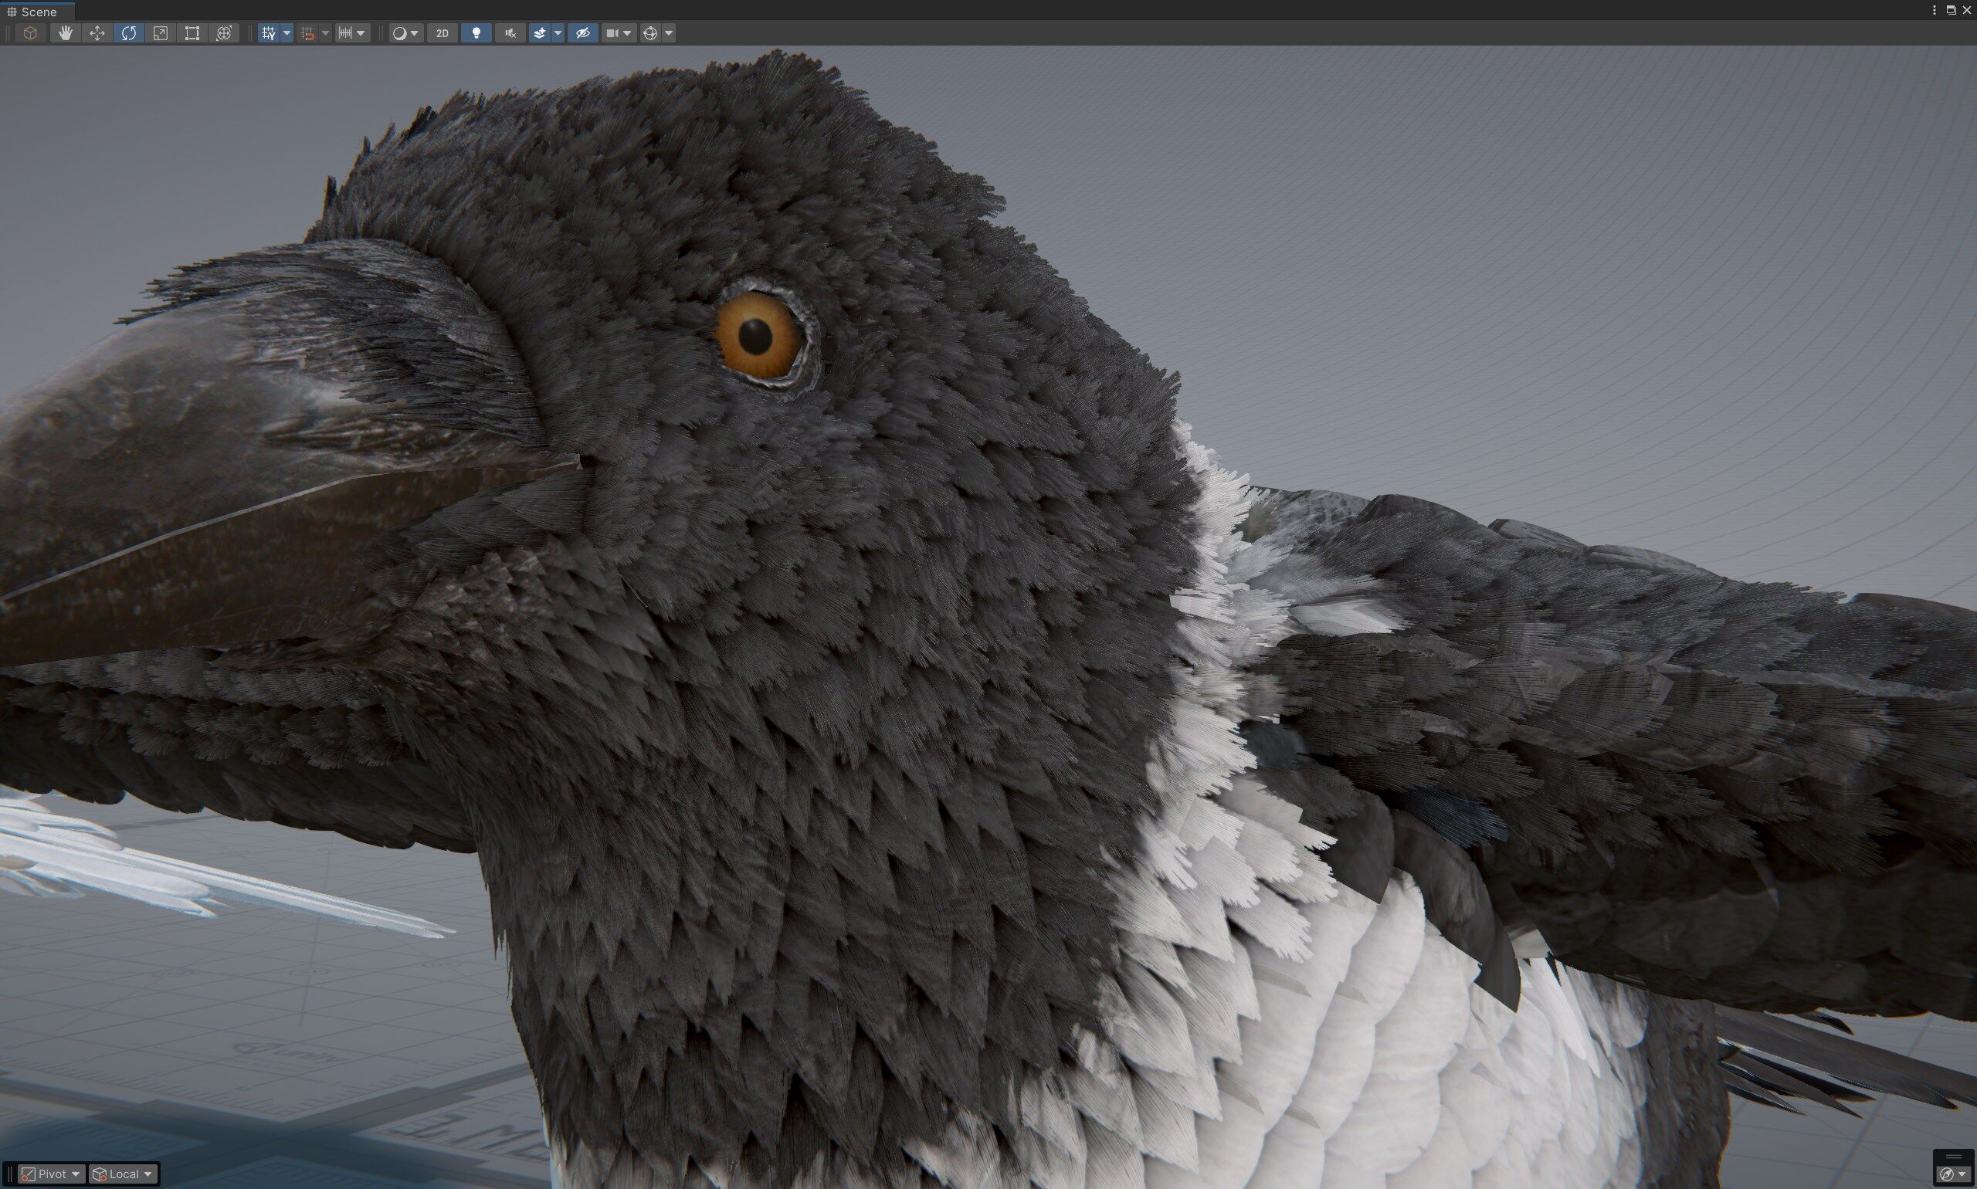This screenshot has height=1189, width=1977.
Task: Toggle hidden objects scene visibility eye
Action: (582, 33)
